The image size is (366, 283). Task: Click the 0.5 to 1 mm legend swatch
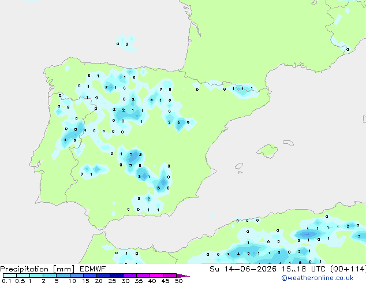tap(23, 275)
